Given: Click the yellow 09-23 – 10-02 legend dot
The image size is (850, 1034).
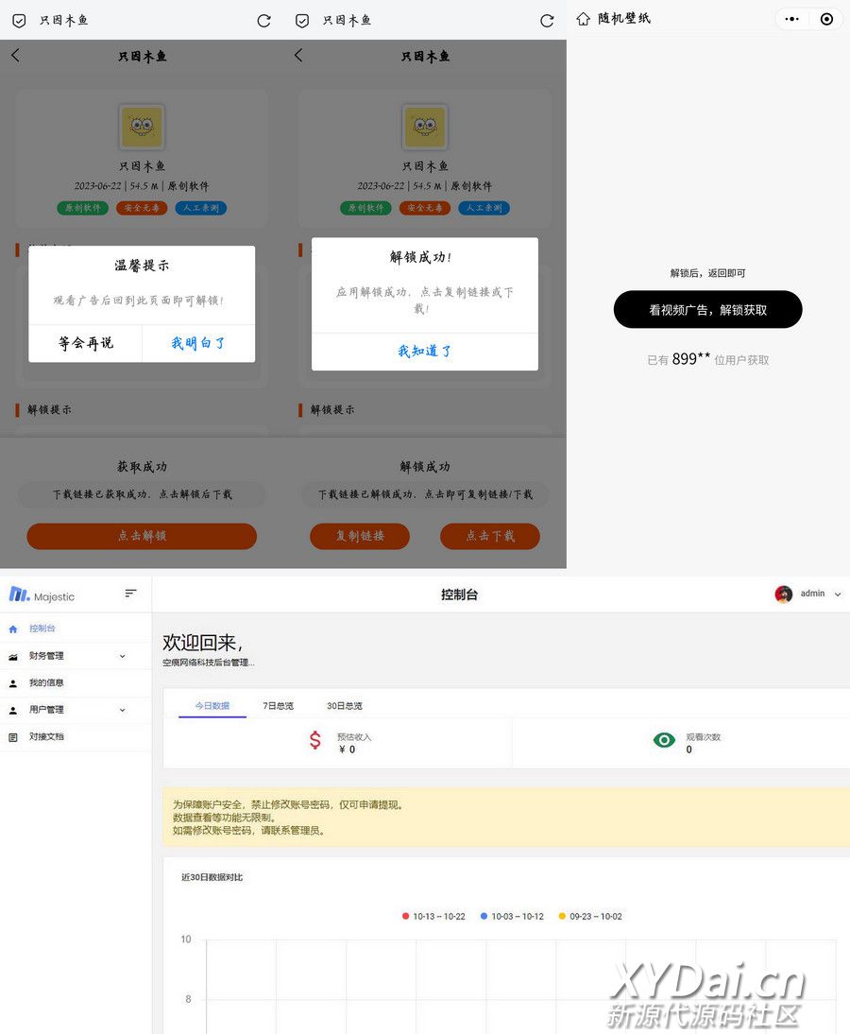Looking at the screenshot, I should point(562,916).
